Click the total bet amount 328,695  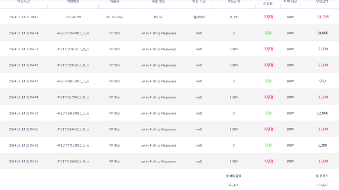[x=233, y=185]
